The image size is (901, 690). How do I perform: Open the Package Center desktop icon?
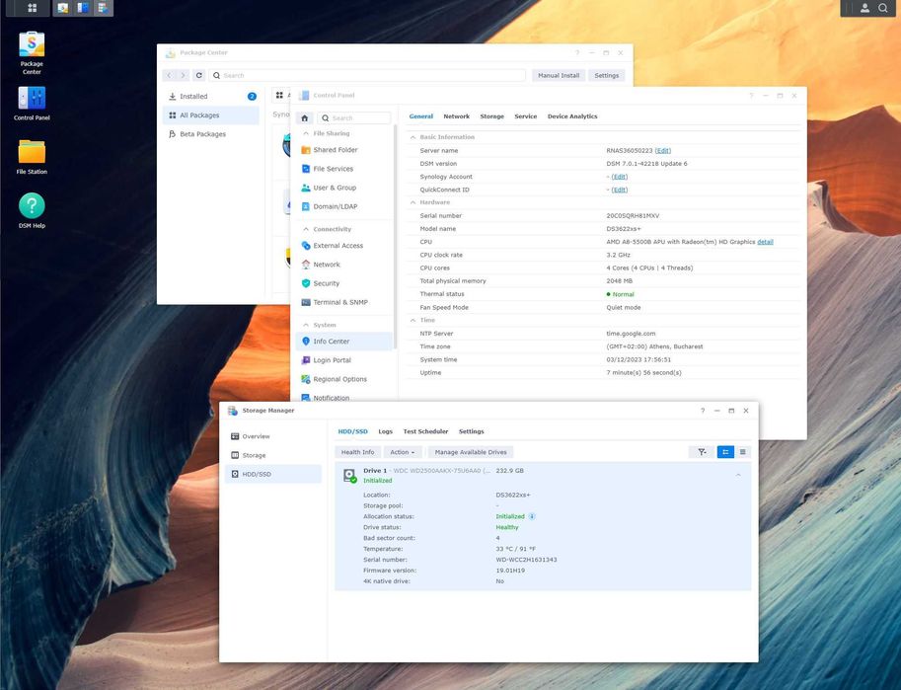pyautogui.click(x=32, y=52)
